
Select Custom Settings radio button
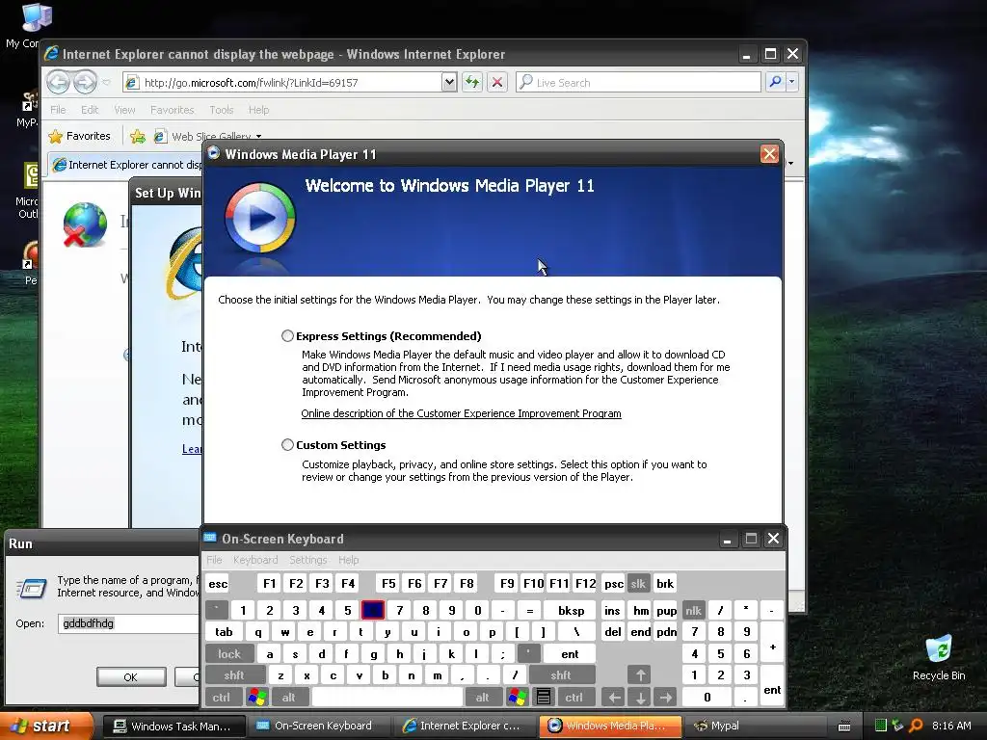[x=287, y=445]
